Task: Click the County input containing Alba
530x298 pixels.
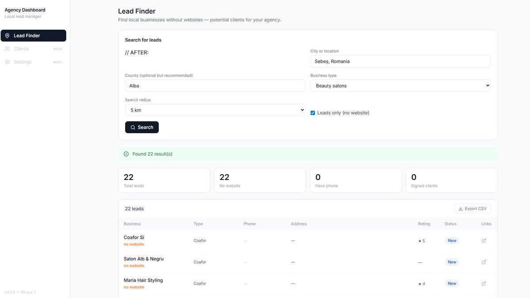Action: click(215, 86)
